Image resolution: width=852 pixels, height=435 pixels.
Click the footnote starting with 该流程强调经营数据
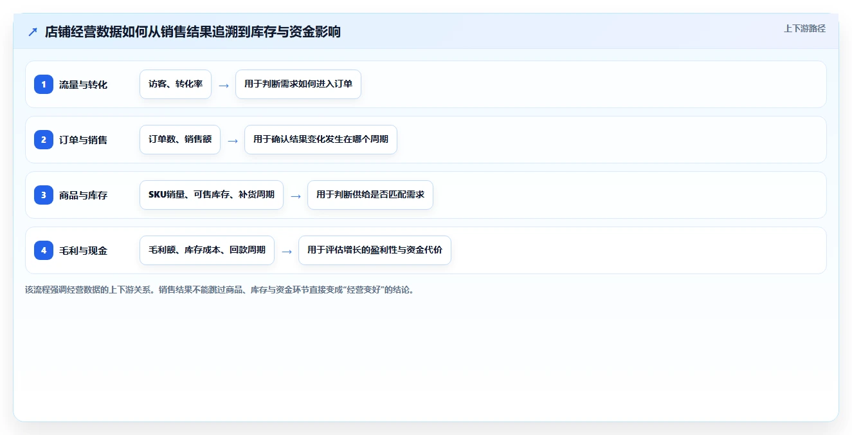tap(221, 290)
